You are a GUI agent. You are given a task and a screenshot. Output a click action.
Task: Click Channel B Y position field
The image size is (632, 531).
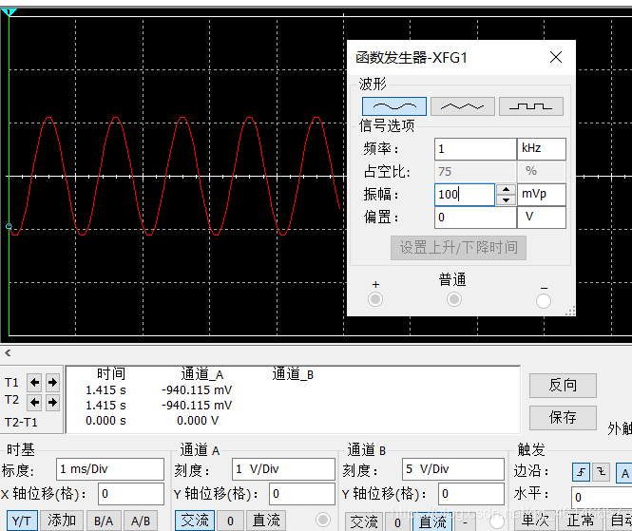471,494
